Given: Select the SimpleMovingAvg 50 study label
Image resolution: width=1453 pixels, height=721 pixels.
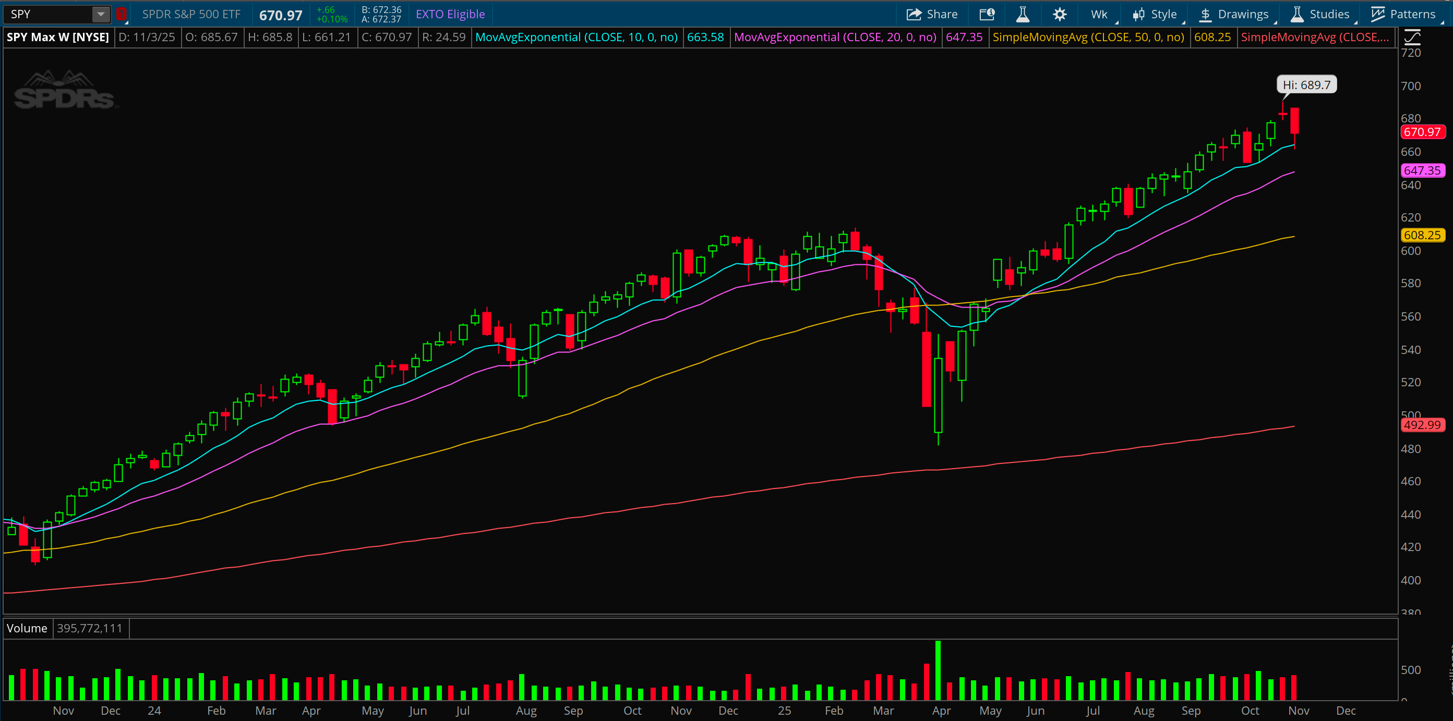Looking at the screenshot, I should tap(1088, 37).
